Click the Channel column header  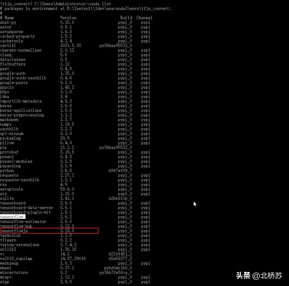click(144, 18)
